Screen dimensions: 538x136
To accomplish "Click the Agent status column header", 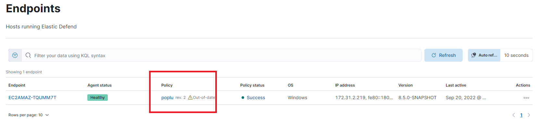I will (x=99, y=85).
